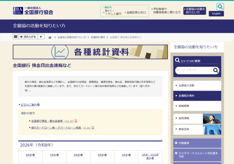Open カスタマーハラスメント対応基本方針 button

pyautogui.click(x=197, y=155)
